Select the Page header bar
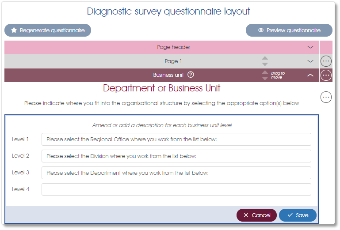Viewport: 340px width, 230px height. [161, 47]
